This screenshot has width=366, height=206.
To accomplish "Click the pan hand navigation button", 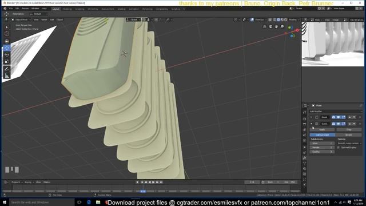I will point(276,27).
